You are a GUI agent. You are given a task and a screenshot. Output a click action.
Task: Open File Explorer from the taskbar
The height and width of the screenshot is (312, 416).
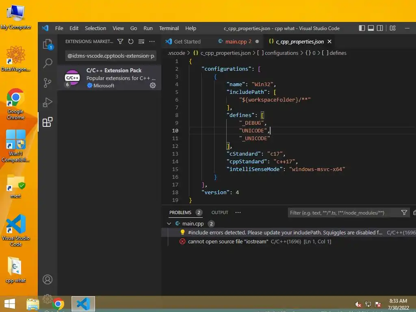(x=32, y=304)
